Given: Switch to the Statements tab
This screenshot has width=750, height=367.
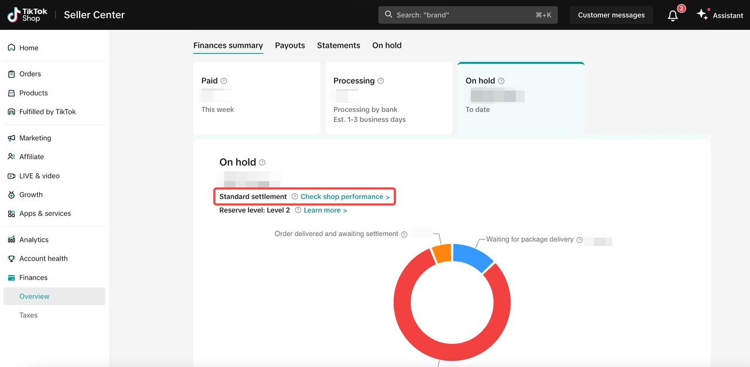Looking at the screenshot, I should point(339,45).
